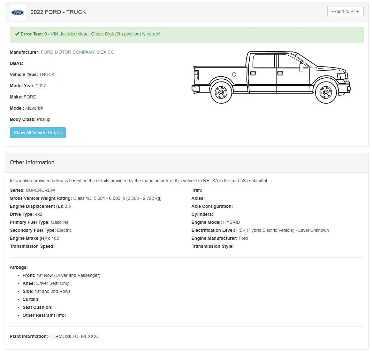Image resolution: width=372 pixels, height=352 pixels.
Task: Click the 'Engine Displacement (L): 2.5' entry
Action: pos(40,207)
